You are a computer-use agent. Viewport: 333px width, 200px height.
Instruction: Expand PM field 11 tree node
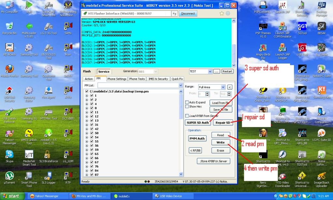tap(87, 112)
